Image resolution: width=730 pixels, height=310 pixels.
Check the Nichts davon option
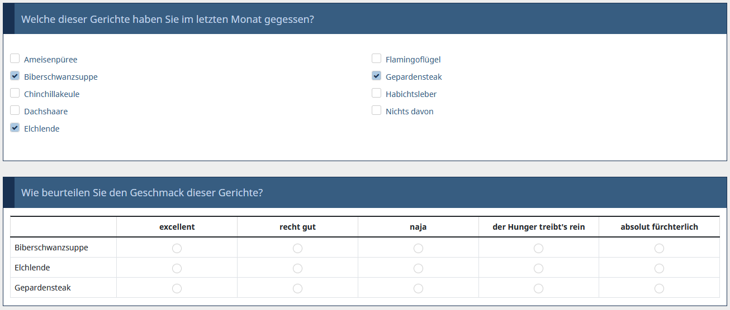377,110
